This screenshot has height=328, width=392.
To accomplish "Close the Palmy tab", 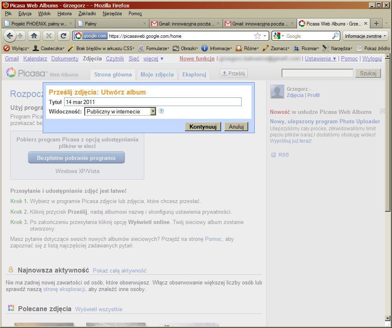I will (145, 23).
